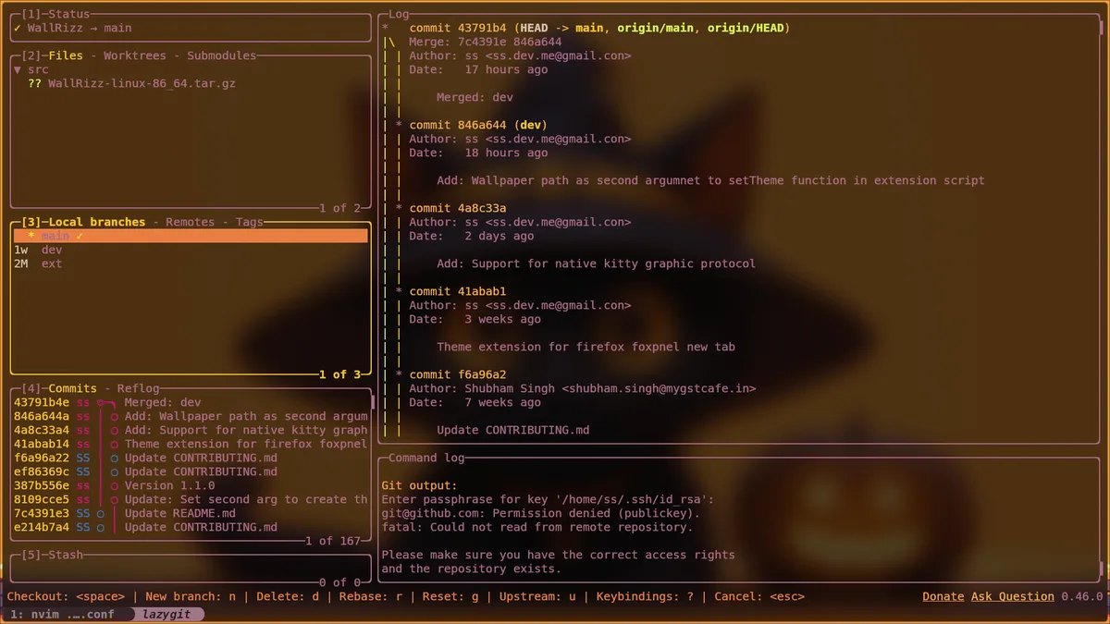Click the Status panel title

(x=55, y=14)
